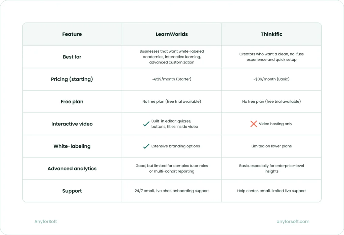344x235 pixels.
Task: Click the AnyforSoft brand name
Action: click(46, 222)
